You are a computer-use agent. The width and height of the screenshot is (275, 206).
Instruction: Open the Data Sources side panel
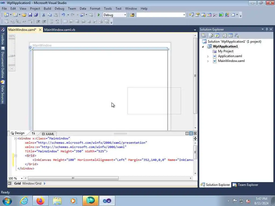[3, 92]
